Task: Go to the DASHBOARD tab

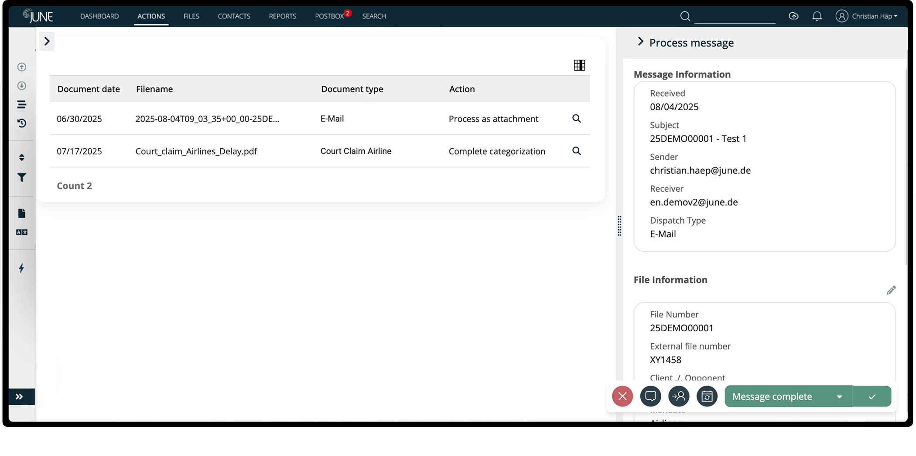Action: click(x=99, y=16)
